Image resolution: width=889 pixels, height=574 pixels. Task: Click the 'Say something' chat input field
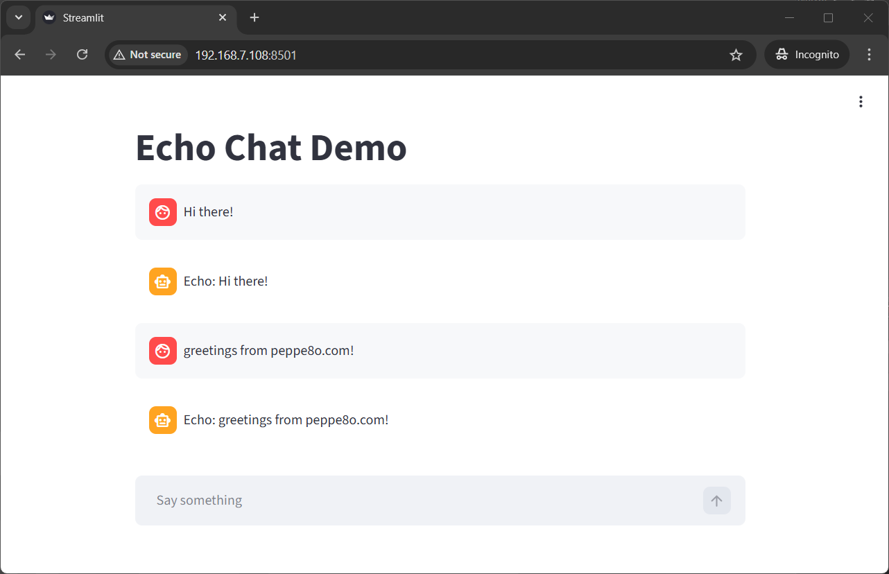pyautogui.click(x=347, y=500)
